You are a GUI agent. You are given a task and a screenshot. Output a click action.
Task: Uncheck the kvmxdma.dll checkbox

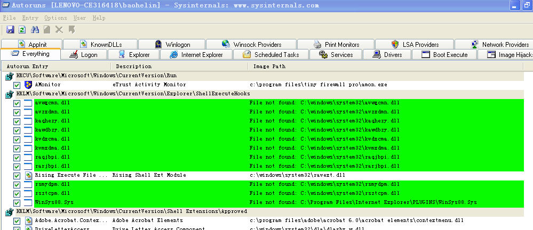(17, 149)
